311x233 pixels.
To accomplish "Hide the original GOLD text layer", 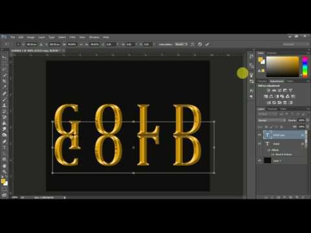I will 260,144.
